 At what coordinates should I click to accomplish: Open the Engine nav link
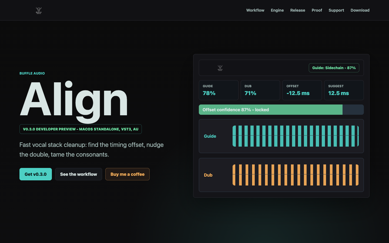point(277,10)
